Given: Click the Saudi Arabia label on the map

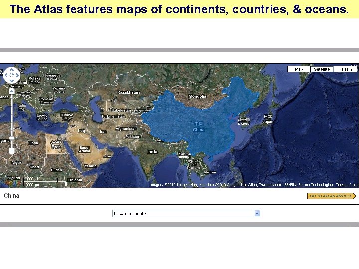Looking at the screenshot, I should [84, 149].
